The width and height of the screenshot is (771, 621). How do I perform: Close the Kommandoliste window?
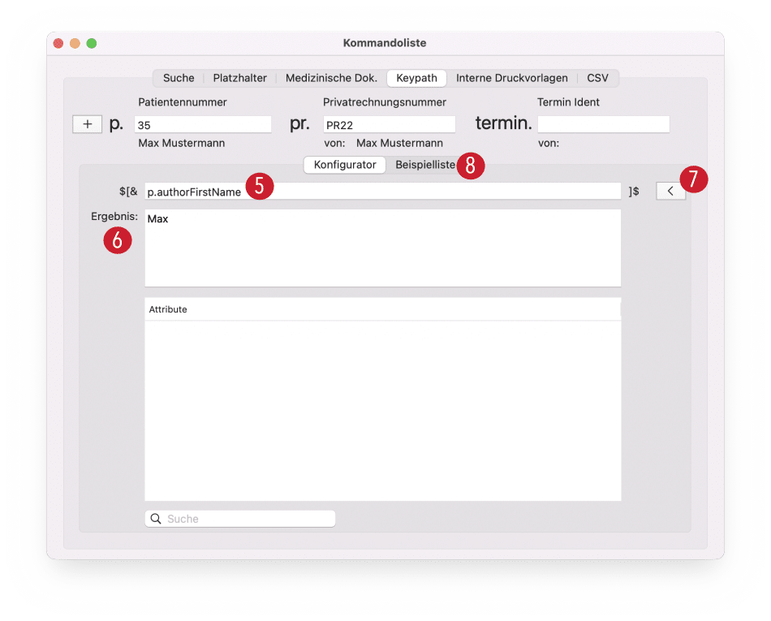[58, 43]
